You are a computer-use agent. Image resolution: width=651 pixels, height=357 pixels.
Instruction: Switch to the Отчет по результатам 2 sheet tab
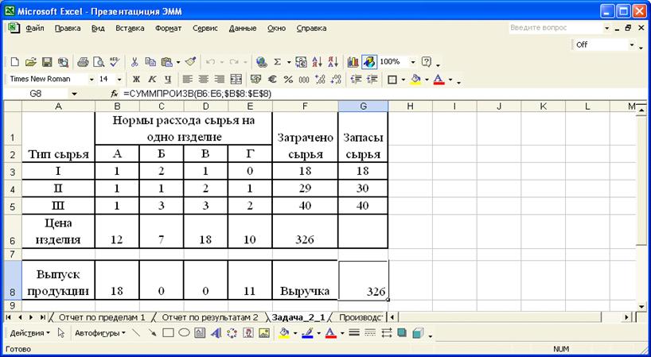coord(209,316)
